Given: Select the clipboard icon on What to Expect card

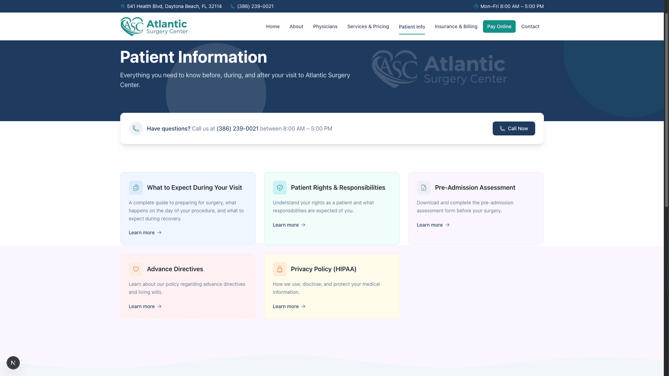Looking at the screenshot, I should (x=136, y=188).
